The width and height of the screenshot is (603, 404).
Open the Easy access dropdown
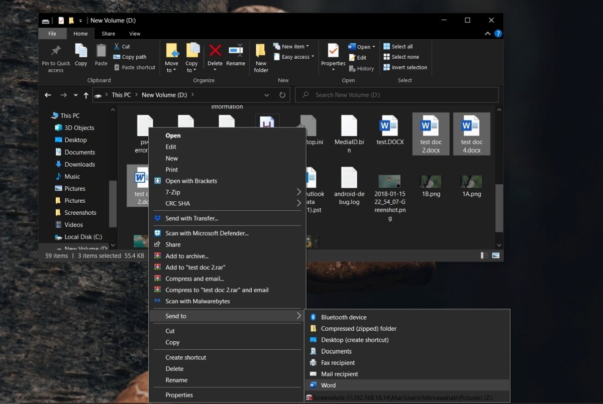point(293,57)
